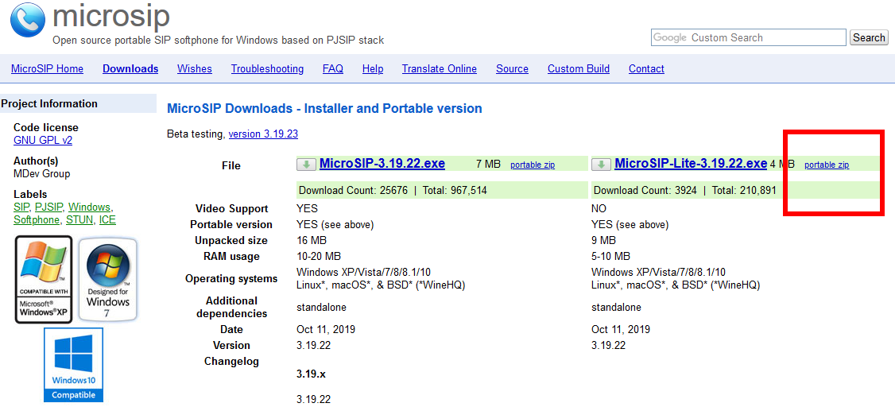Click the portable zip link for MicroSIP-Lite

point(827,165)
